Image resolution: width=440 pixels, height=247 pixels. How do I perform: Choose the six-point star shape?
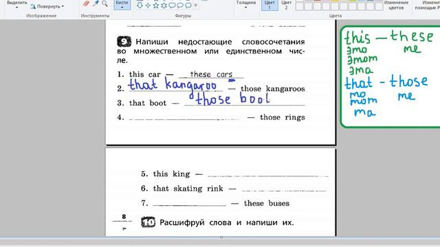pos(164,5)
